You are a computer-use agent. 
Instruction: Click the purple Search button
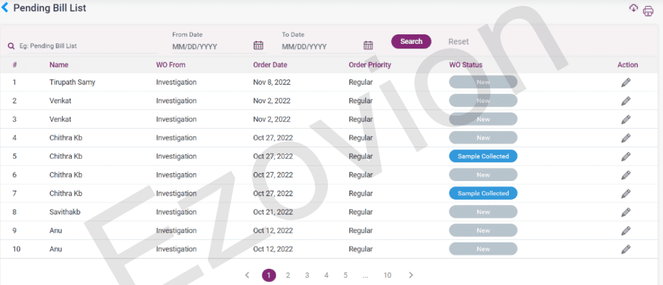[411, 41]
